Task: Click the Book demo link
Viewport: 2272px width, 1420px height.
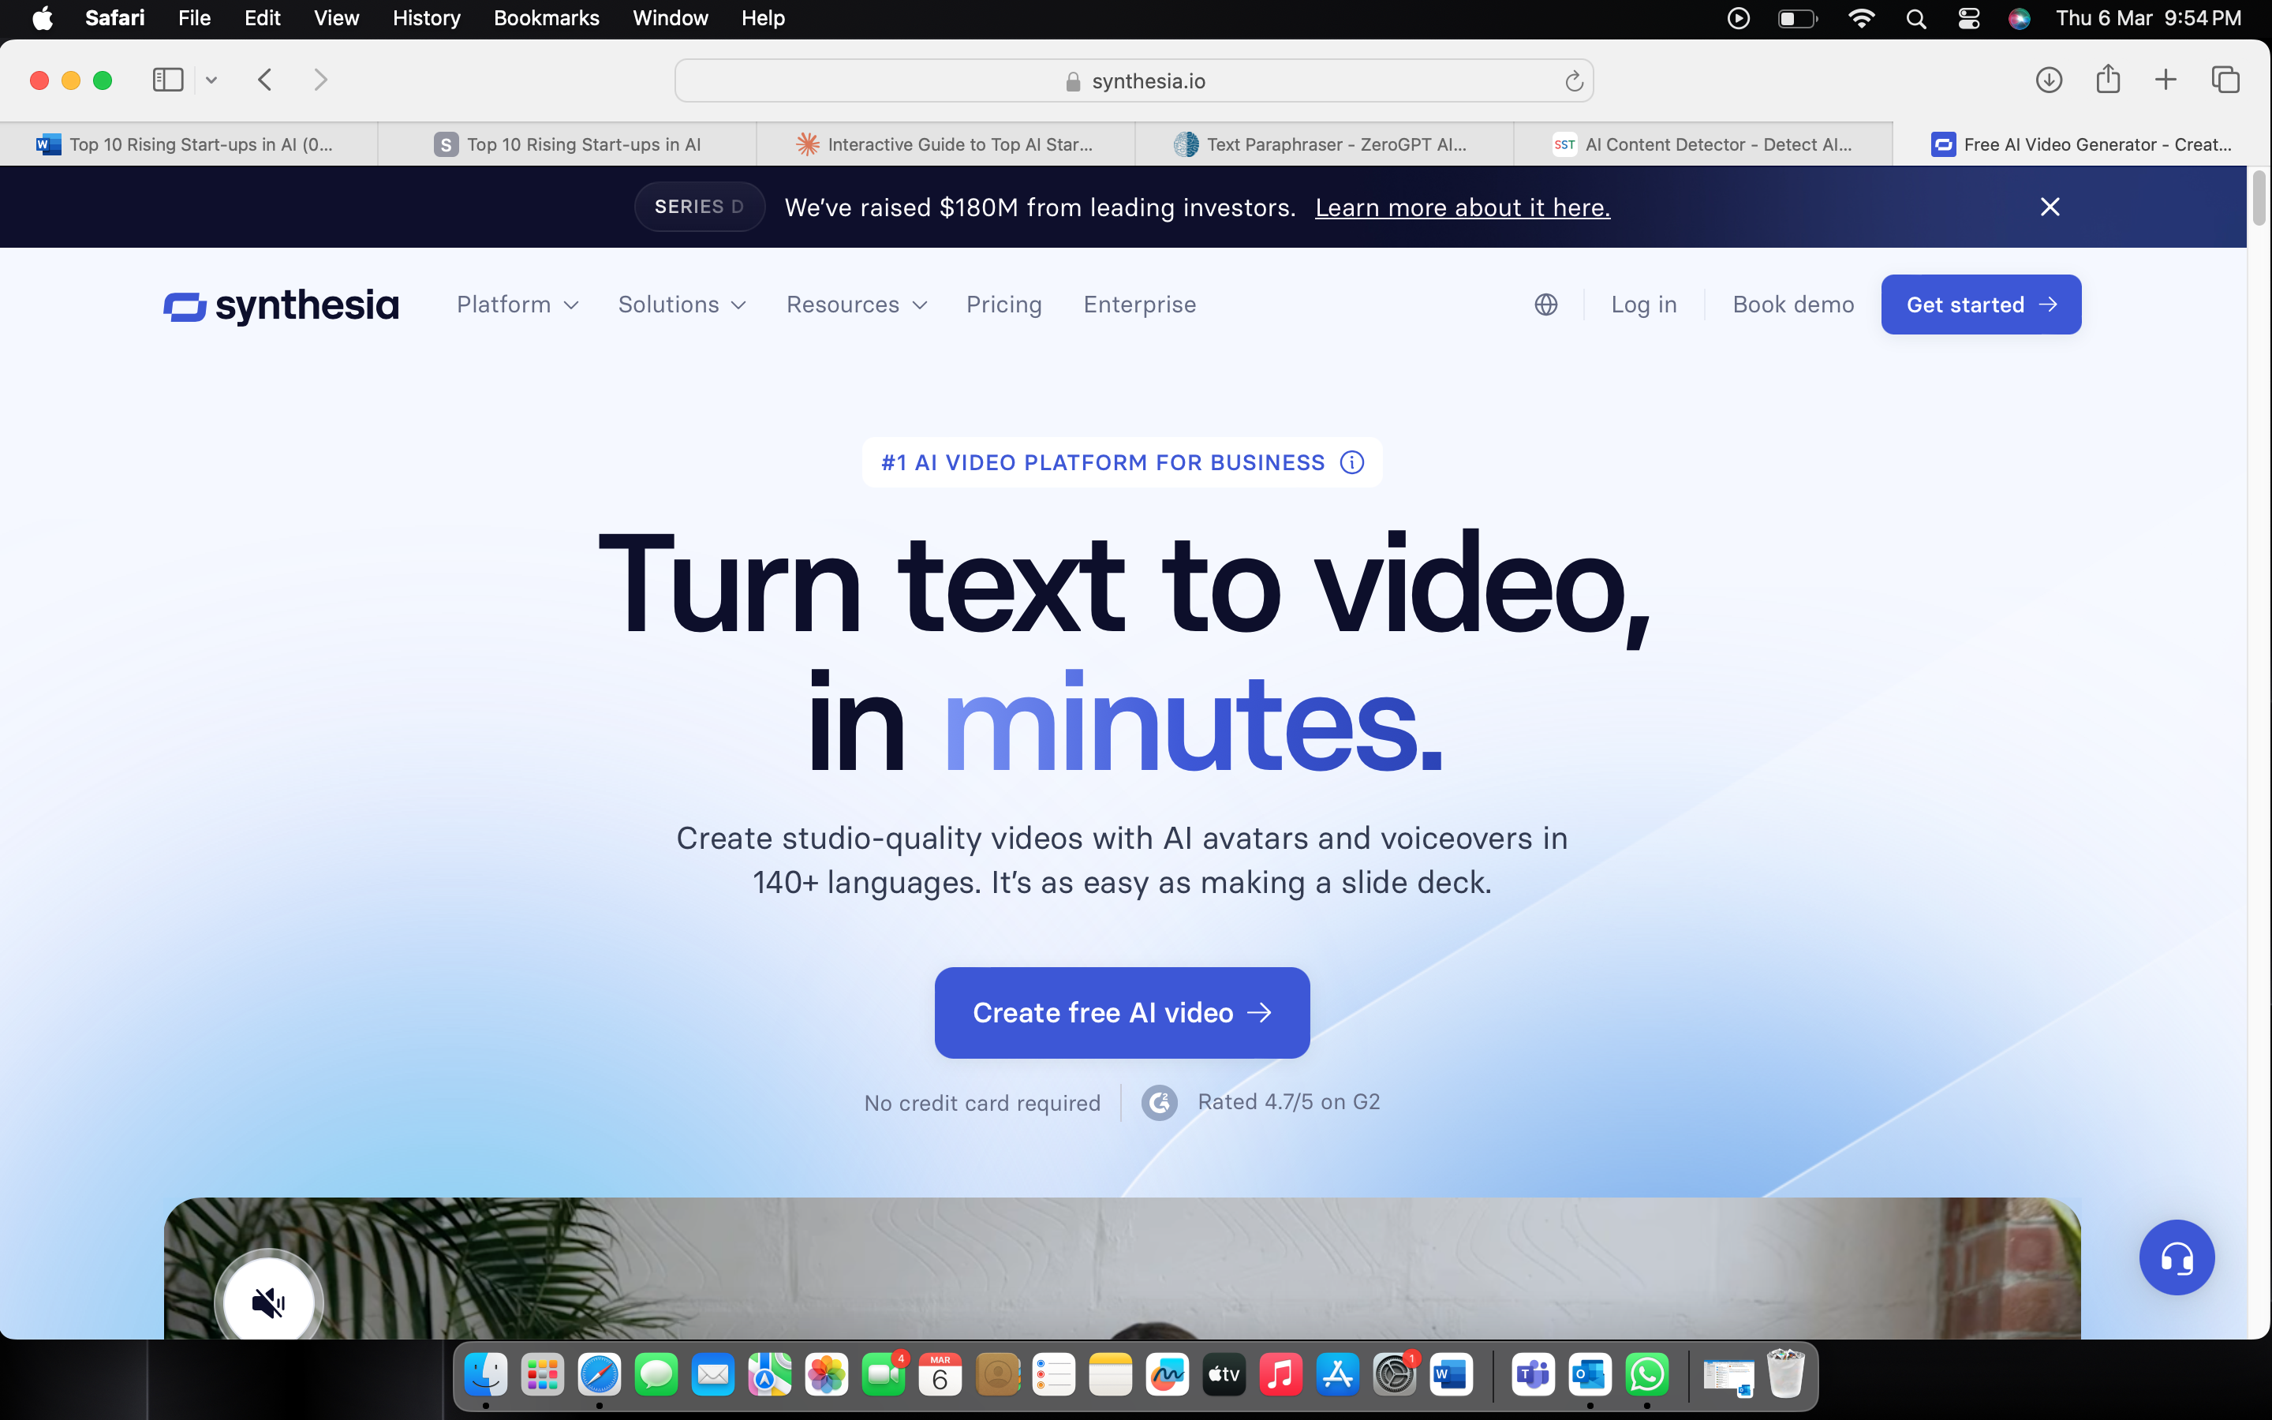Action: [x=1793, y=305]
